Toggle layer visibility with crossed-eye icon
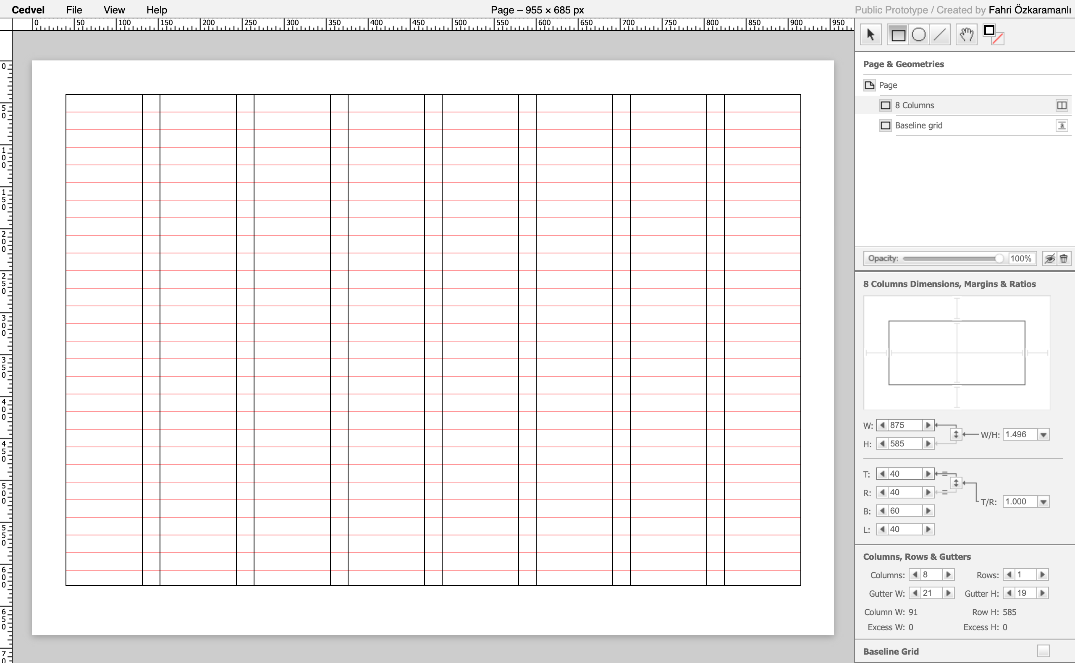Viewport: 1075px width, 663px height. [1049, 259]
